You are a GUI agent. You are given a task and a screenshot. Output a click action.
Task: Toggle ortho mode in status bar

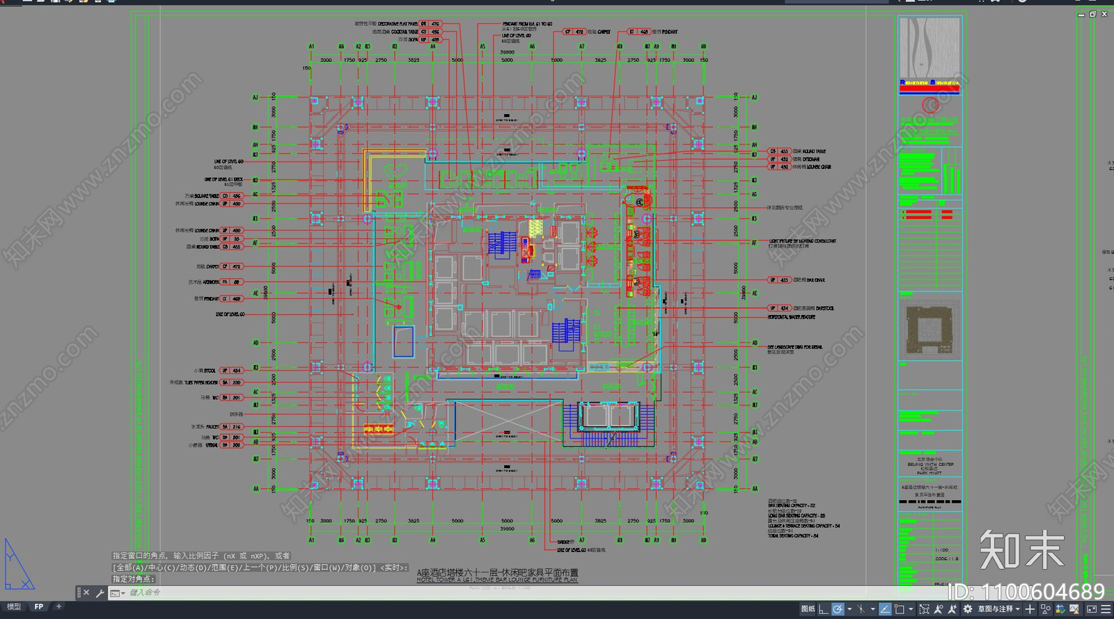tap(824, 609)
